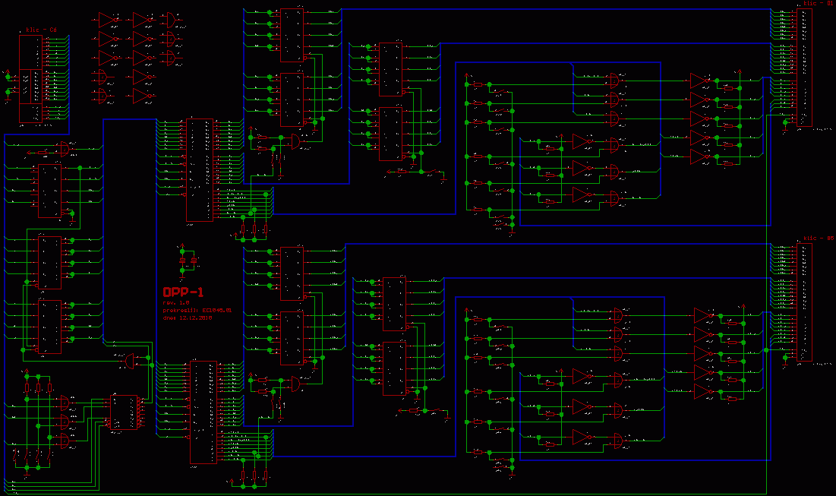Click the 'prekreslil' author text line
The width and height of the screenshot is (836, 496).
pos(197,311)
